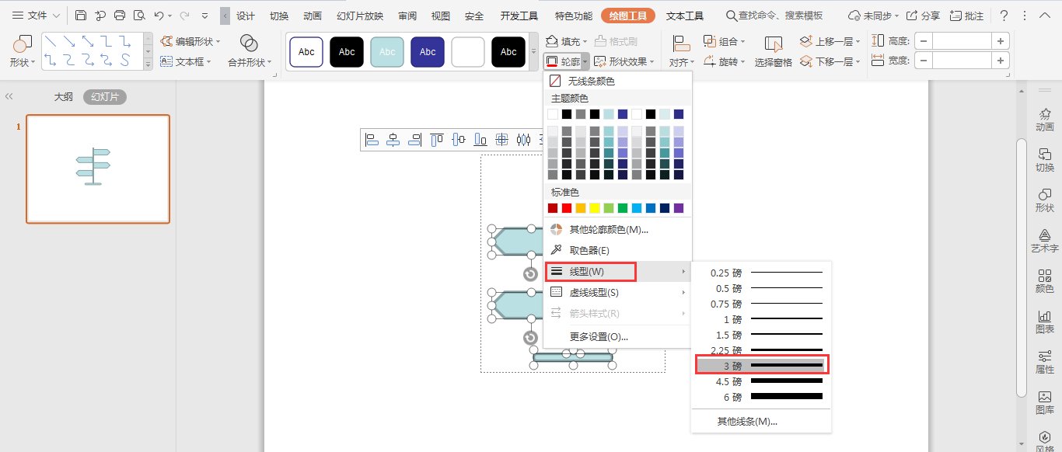1062x452 pixels.
Task: Select slide 1 thumbnail
Action: tap(98, 169)
